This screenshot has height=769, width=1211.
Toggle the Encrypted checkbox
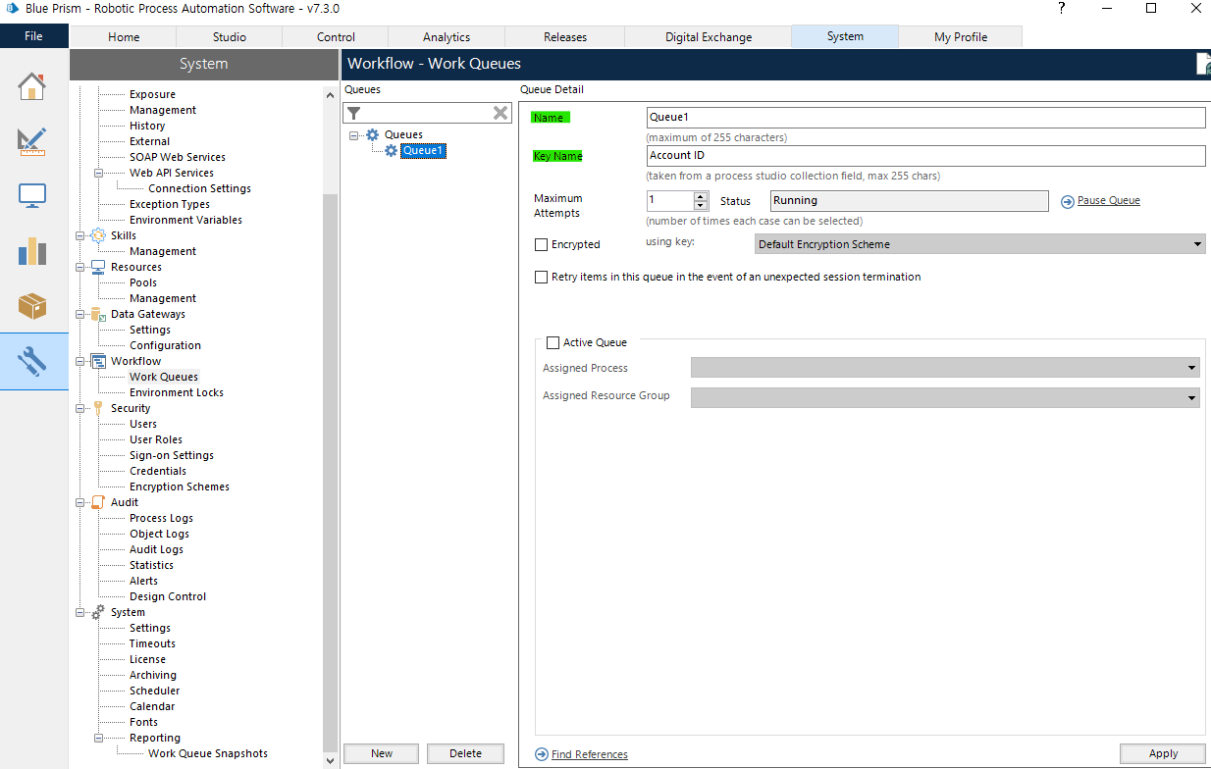pos(541,244)
